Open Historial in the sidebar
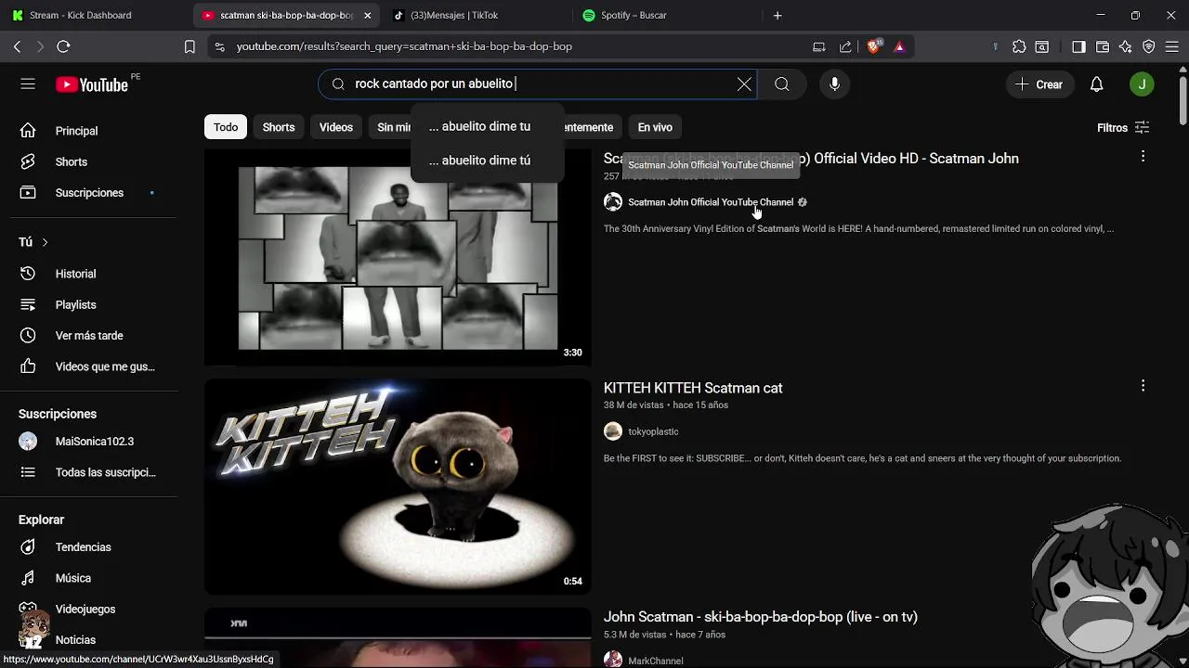The image size is (1189, 668). tap(89, 274)
